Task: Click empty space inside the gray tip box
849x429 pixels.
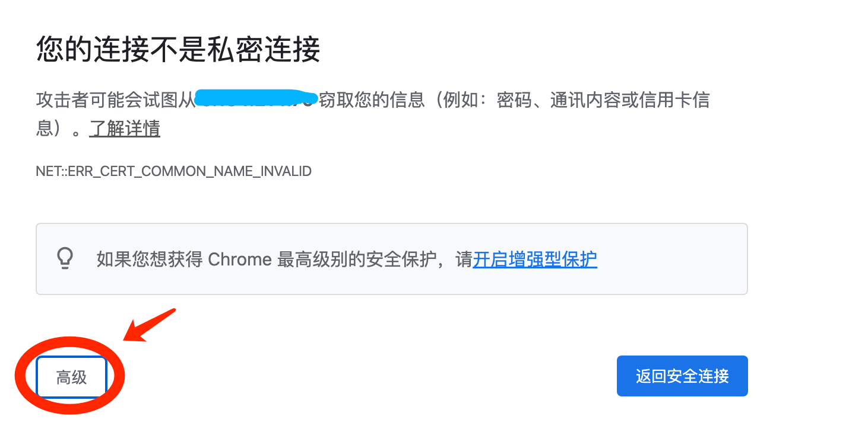Action: point(671,260)
